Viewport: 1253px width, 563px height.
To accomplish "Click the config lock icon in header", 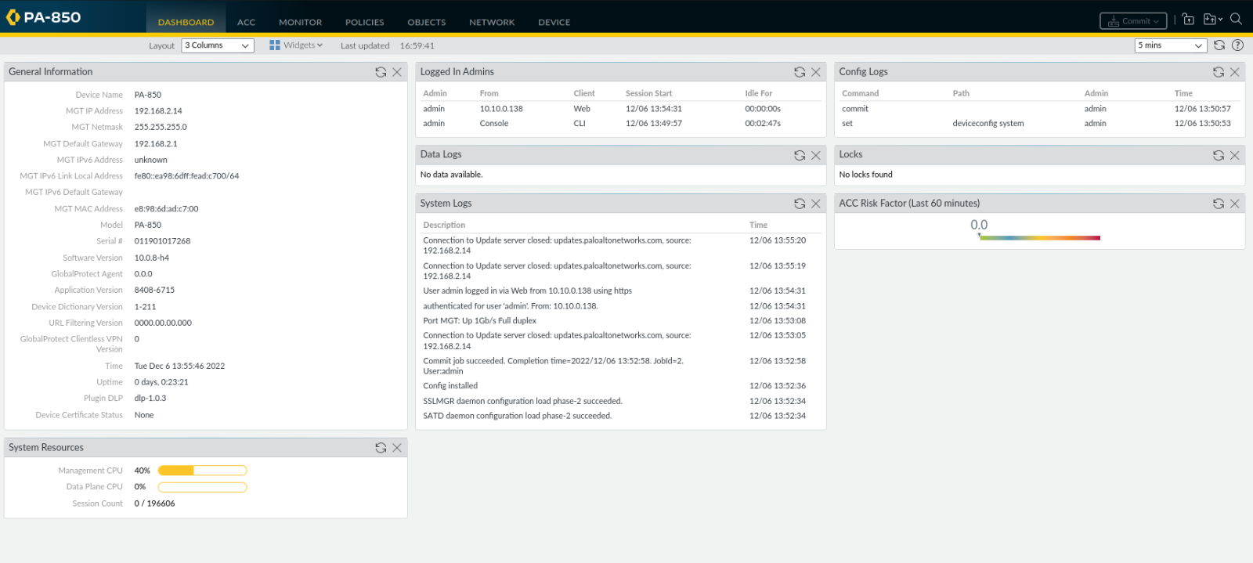I will 1188,20.
